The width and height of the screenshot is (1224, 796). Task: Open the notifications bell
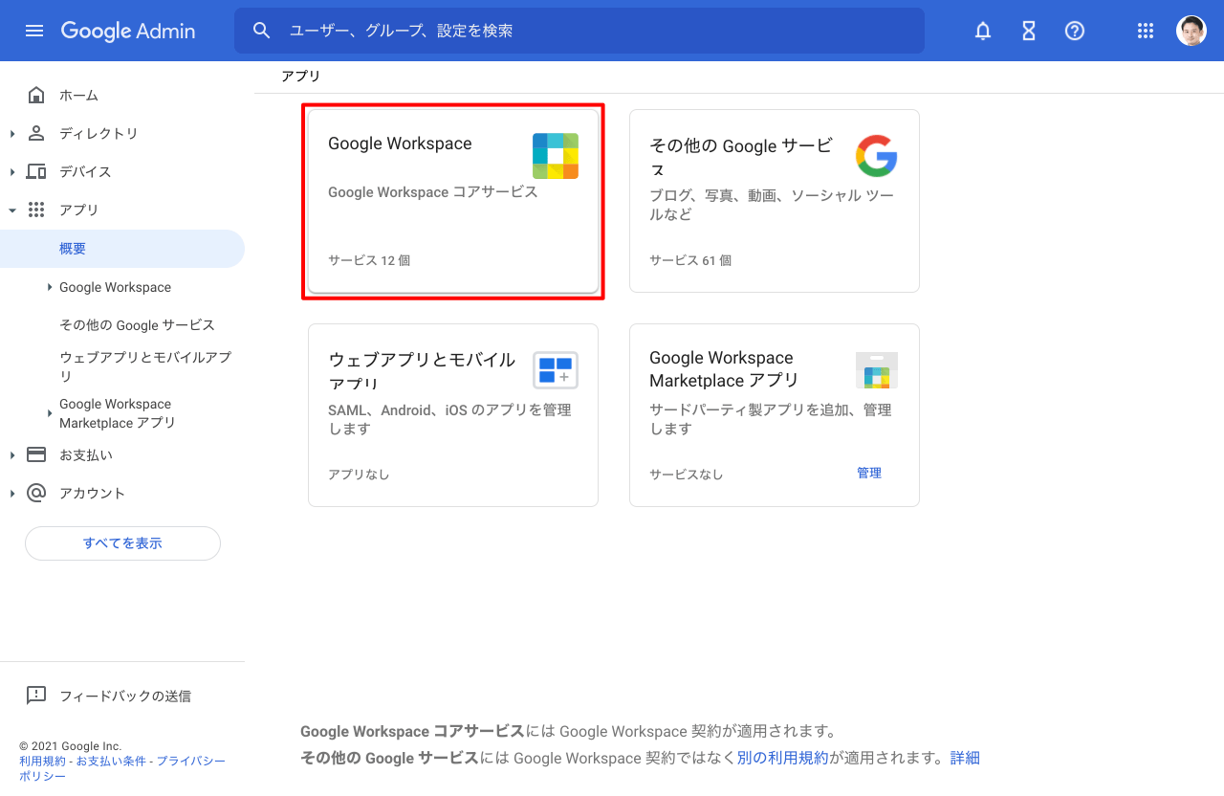click(983, 31)
